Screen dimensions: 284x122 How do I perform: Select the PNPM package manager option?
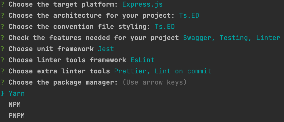[x=17, y=116]
